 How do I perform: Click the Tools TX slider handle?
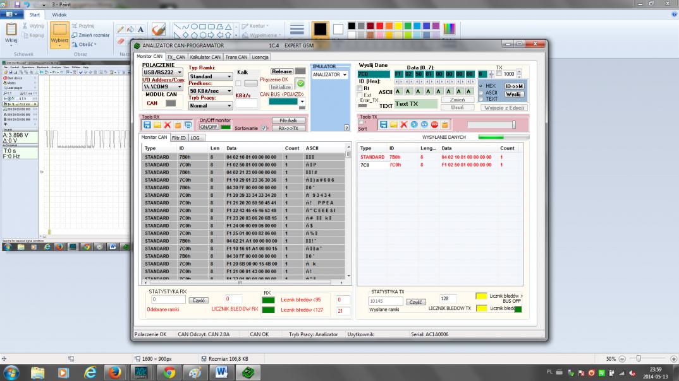pyautogui.click(x=513, y=125)
